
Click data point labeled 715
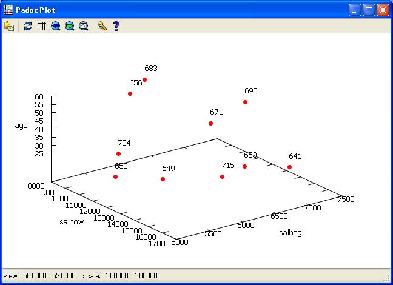222,176
